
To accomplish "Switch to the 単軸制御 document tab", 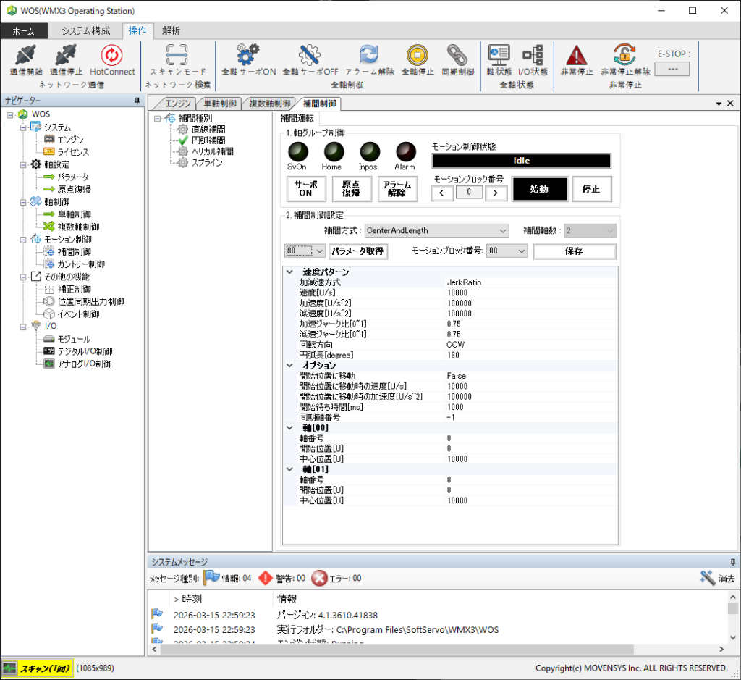I will tap(219, 104).
